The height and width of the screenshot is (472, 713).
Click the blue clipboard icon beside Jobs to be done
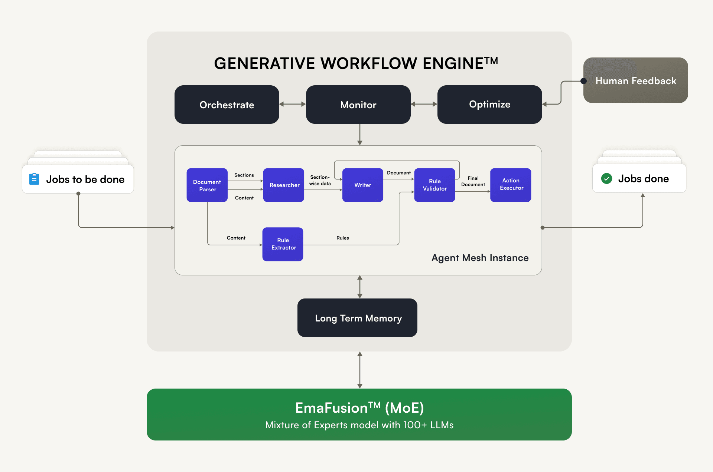coord(34,179)
